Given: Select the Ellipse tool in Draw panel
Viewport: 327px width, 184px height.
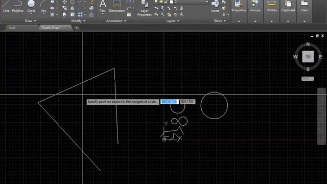Looking at the screenshot, I should point(52,8).
